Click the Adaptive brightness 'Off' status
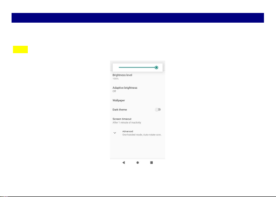 [114, 91]
